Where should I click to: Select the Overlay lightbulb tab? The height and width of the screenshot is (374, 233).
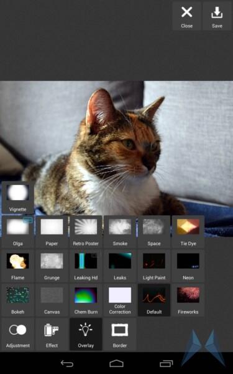click(x=86, y=334)
